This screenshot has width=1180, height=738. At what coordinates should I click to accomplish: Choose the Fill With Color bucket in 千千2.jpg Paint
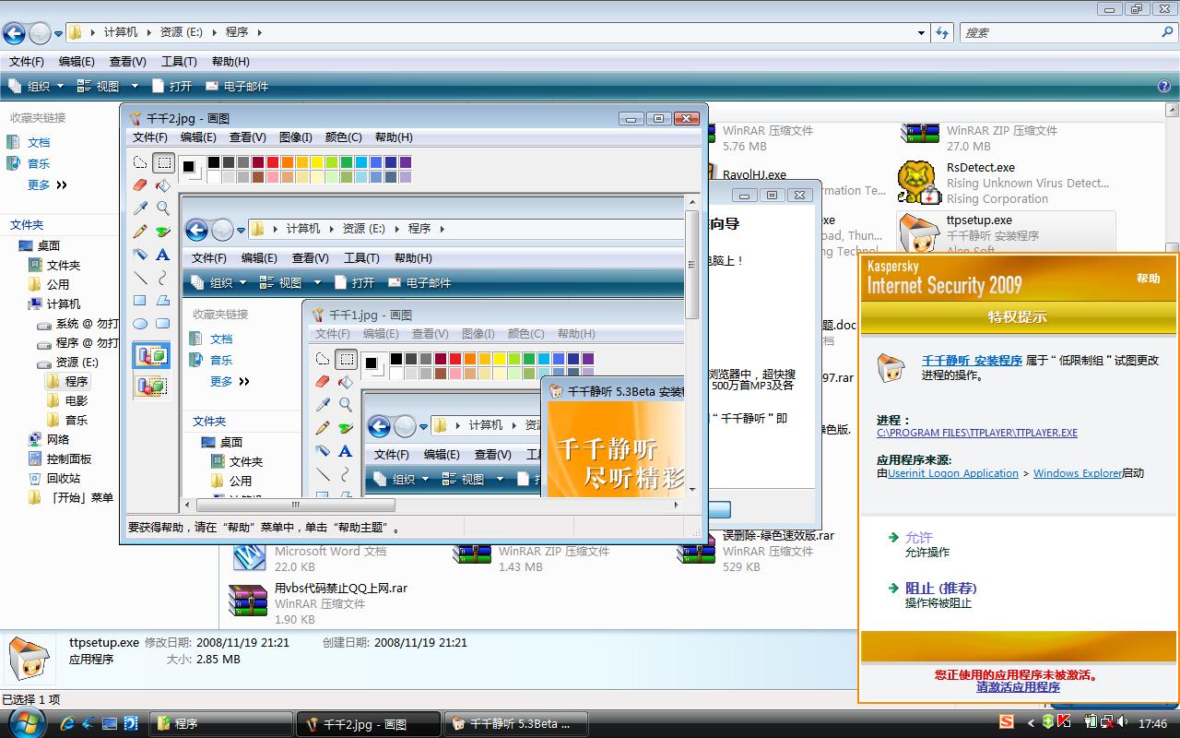(x=163, y=185)
